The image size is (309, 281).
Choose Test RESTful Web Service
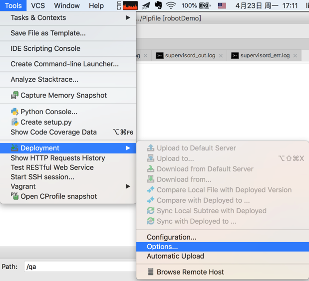tap(68, 167)
